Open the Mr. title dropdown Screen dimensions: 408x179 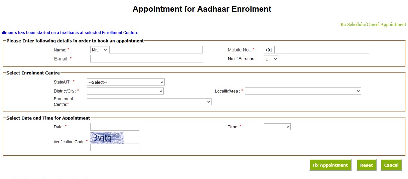99,50
